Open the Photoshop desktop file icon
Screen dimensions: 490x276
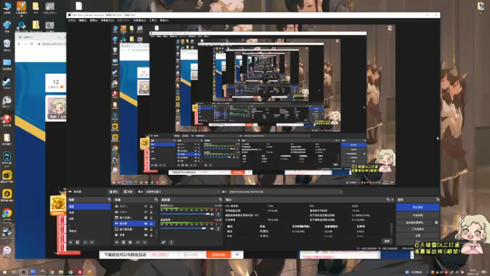coord(7,158)
